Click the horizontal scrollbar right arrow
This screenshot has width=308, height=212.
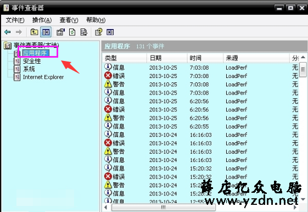click(295, 207)
